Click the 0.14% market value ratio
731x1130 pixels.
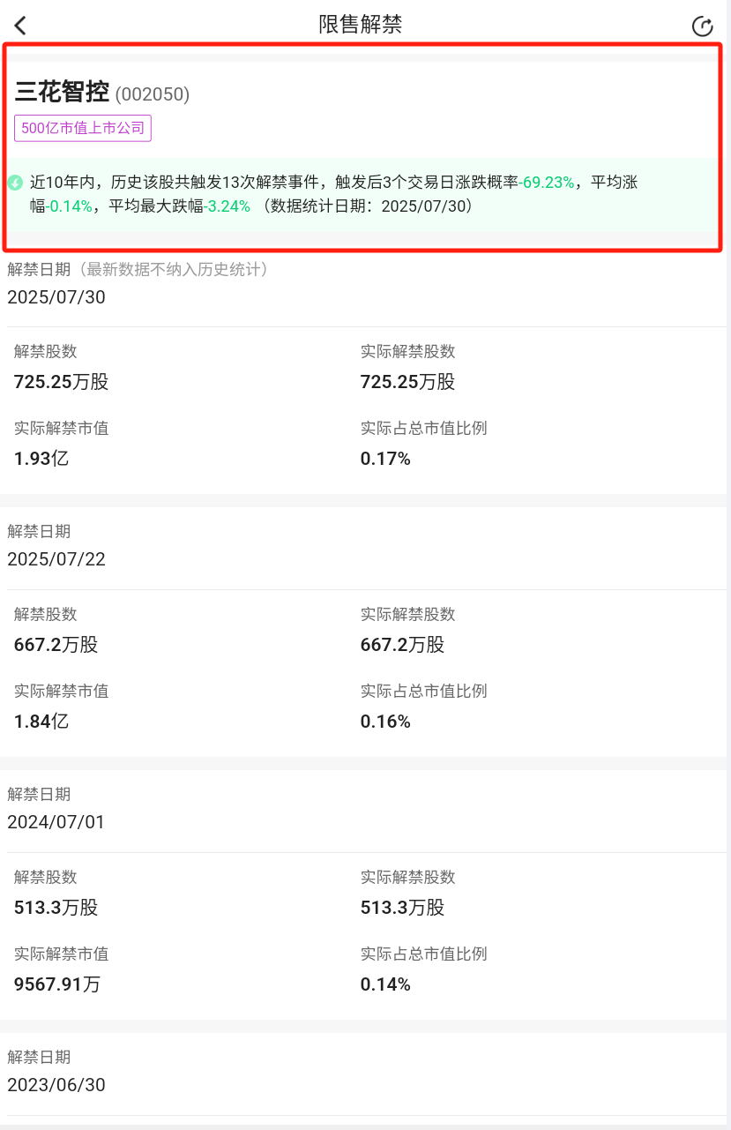[385, 984]
